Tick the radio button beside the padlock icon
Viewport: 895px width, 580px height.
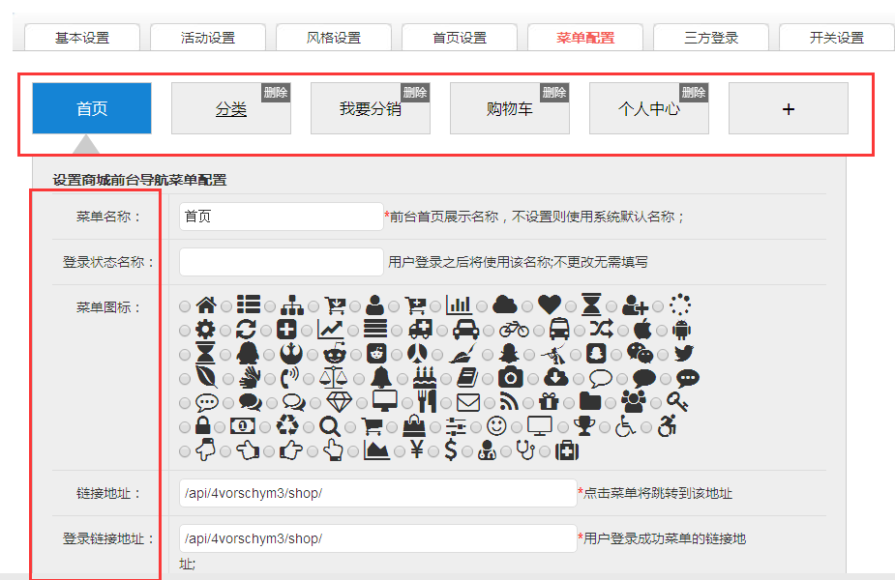pos(185,427)
